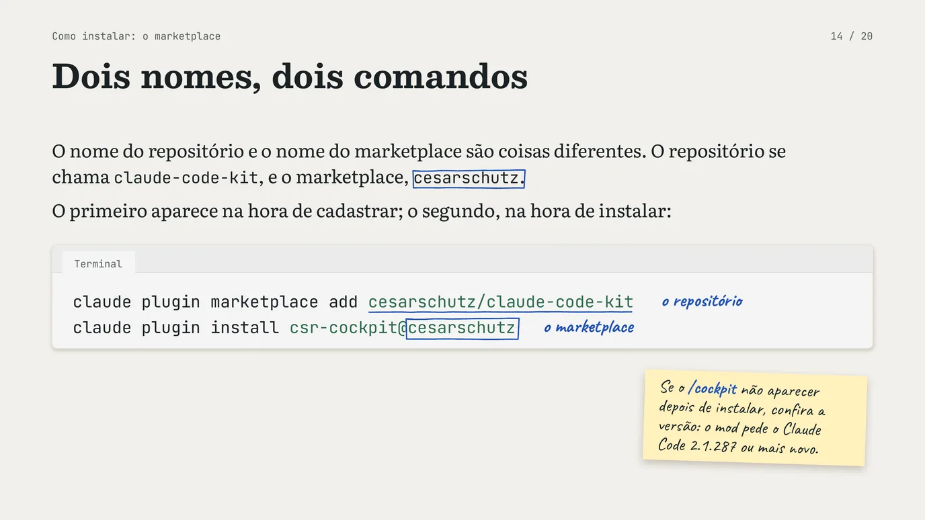Viewport: 925px width, 520px height.
Task: Click inline code "claude-code-kit" in the paragraph
Action: [186, 178]
